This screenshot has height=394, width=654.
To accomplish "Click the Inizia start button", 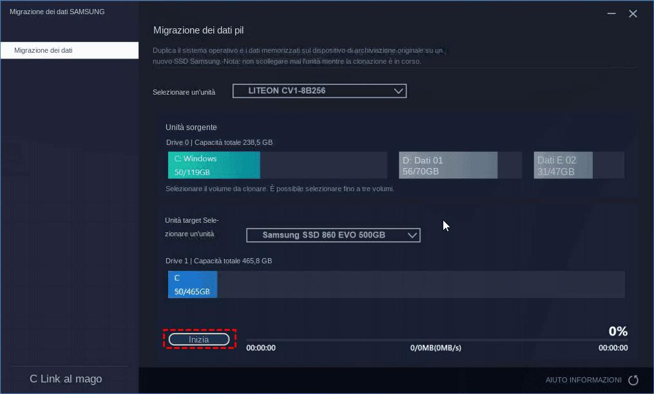I will pyautogui.click(x=199, y=339).
